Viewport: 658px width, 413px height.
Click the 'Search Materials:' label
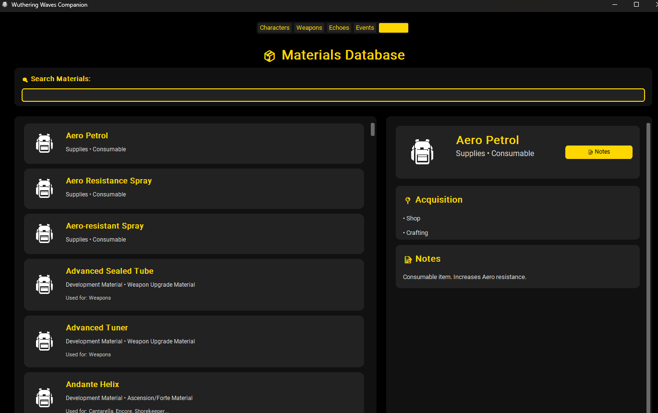pyautogui.click(x=61, y=79)
